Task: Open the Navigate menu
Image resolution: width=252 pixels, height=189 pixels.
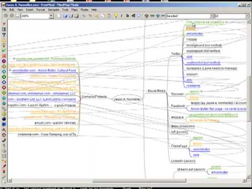Action: coord(54,10)
